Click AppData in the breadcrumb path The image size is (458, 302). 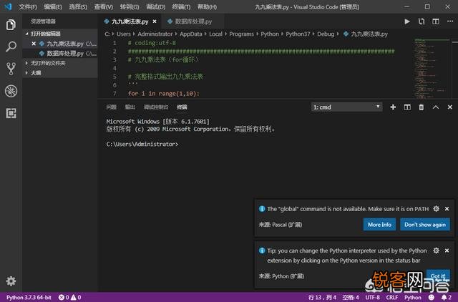191,34
